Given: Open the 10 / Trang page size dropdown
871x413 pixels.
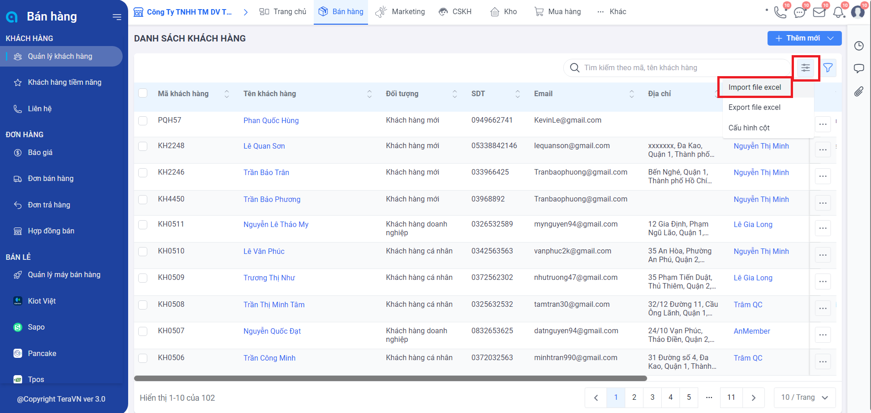Looking at the screenshot, I should (805, 398).
